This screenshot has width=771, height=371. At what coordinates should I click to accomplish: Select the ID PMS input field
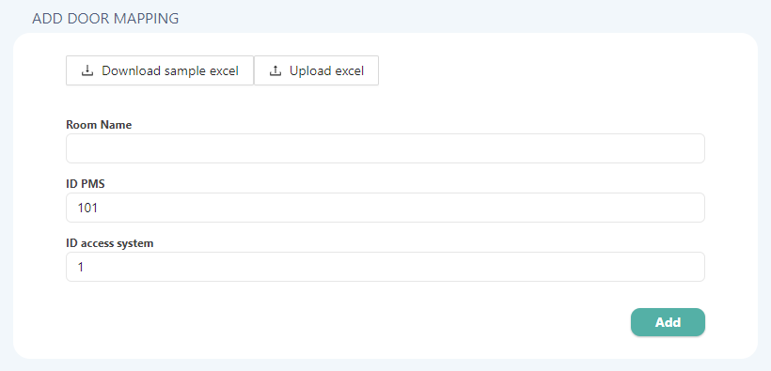tap(385, 208)
